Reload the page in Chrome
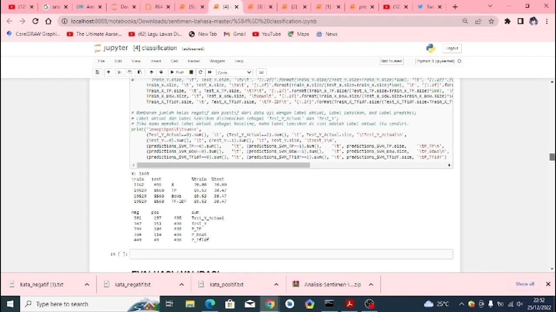Viewport: 556px width, 312px height. pyautogui.click(x=35, y=21)
